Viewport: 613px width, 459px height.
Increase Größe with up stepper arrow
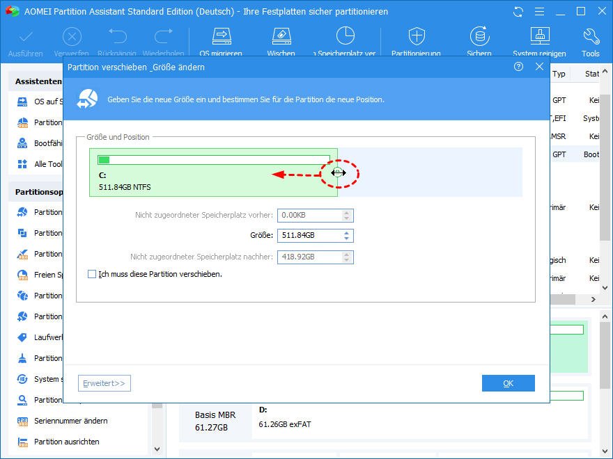coord(346,232)
